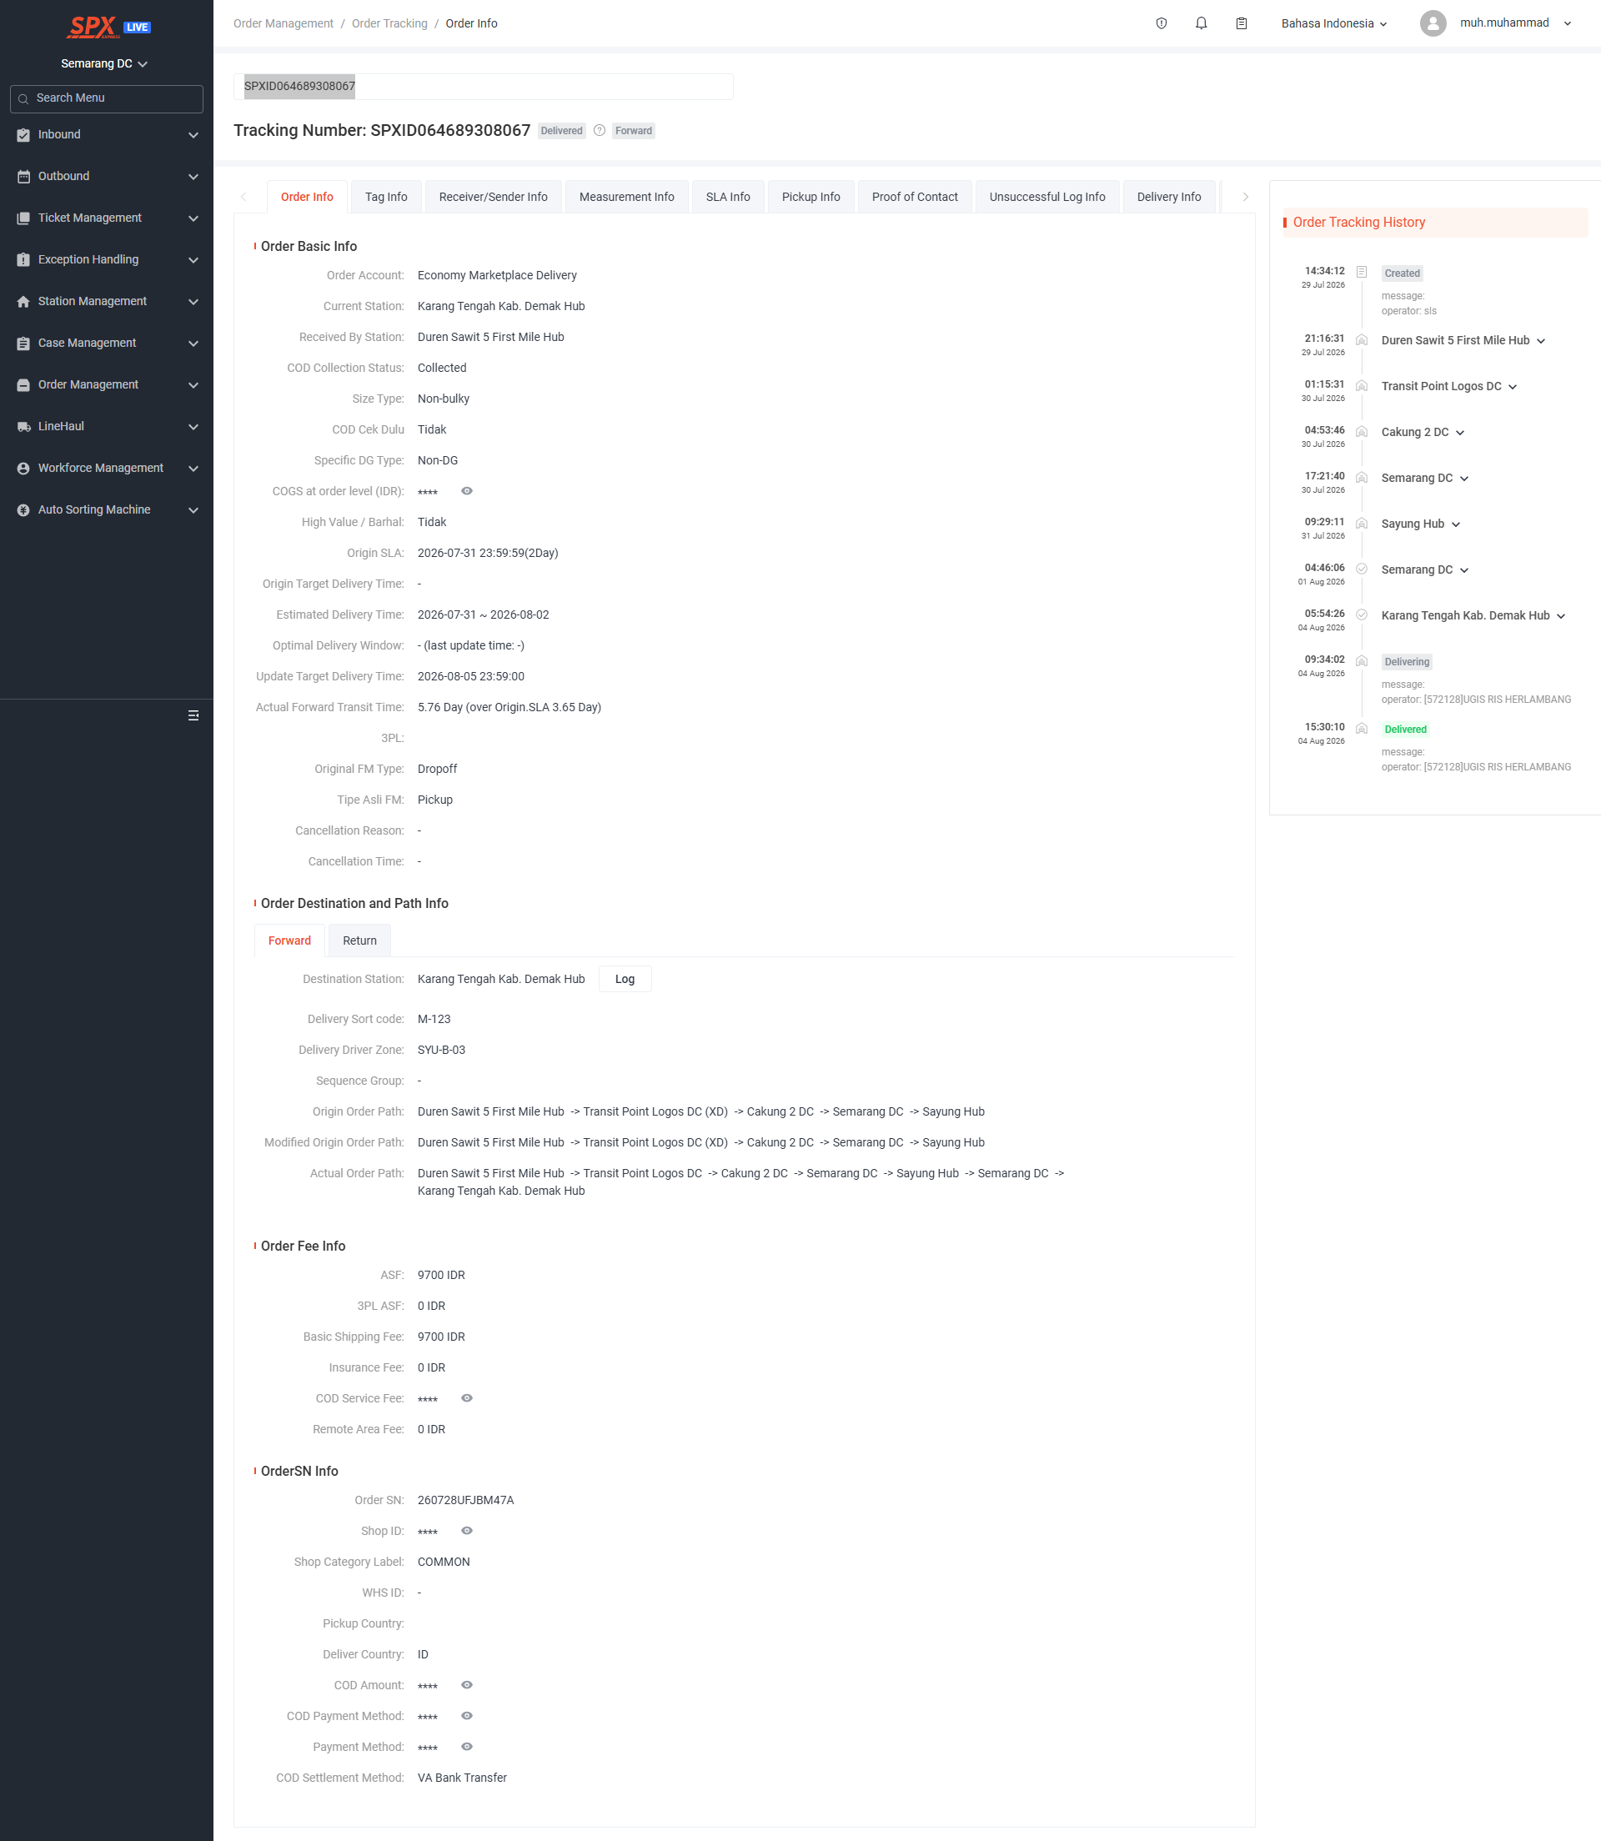This screenshot has width=1601, height=1841.
Task: Click the Delivering event station icon
Action: click(1361, 660)
